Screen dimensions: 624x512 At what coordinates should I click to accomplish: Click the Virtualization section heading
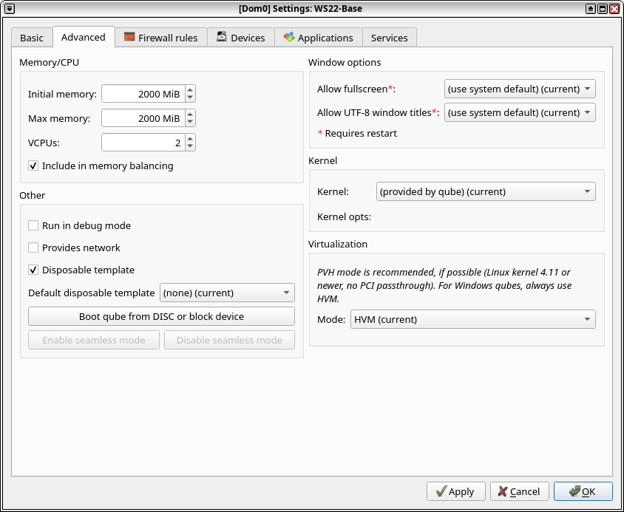[338, 244]
